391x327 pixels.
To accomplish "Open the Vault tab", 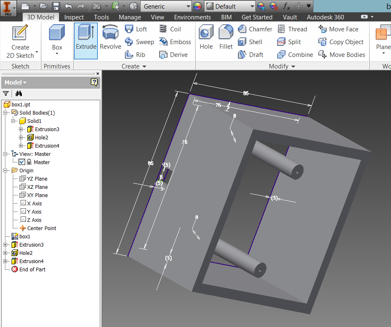I will click(x=290, y=17).
